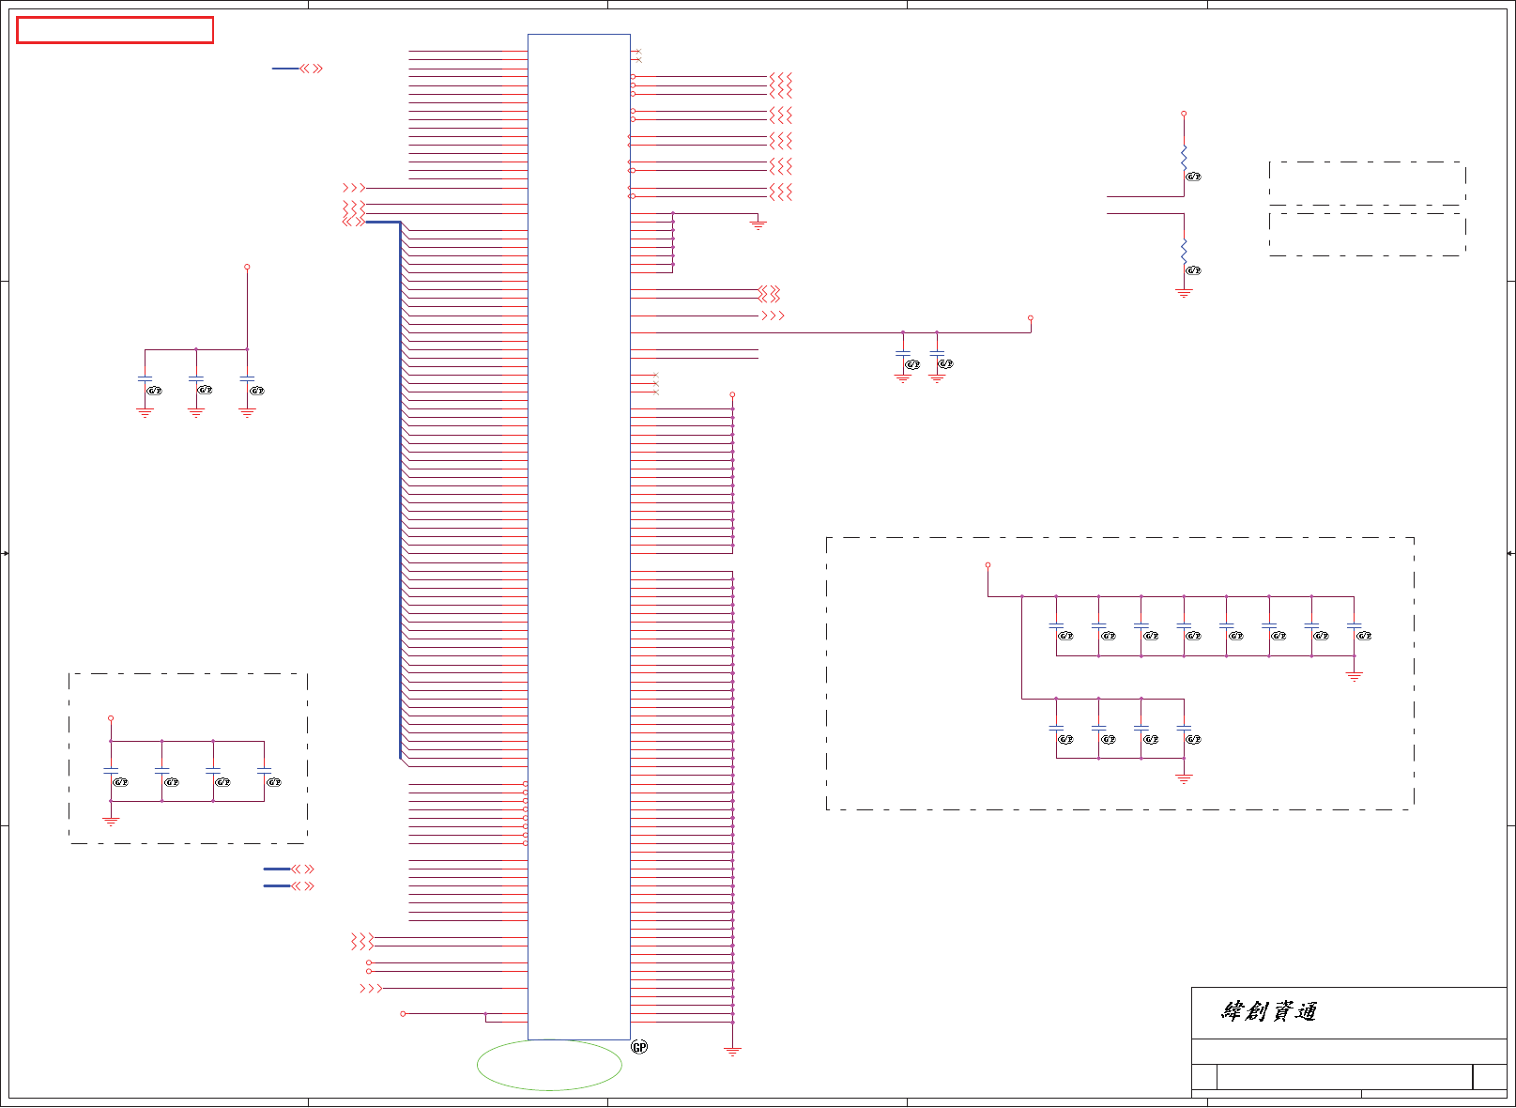Select the rightmost capacitor in the left dashed box
The width and height of the screenshot is (1516, 1108).
click(264, 771)
